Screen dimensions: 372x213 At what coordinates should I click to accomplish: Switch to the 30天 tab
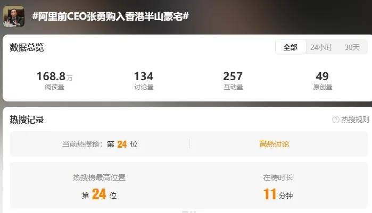(352, 47)
